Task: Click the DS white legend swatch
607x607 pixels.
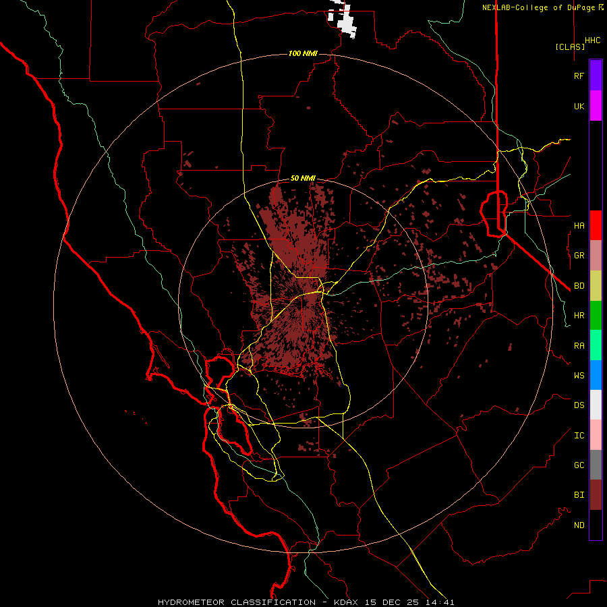Action: click(596, 405)
